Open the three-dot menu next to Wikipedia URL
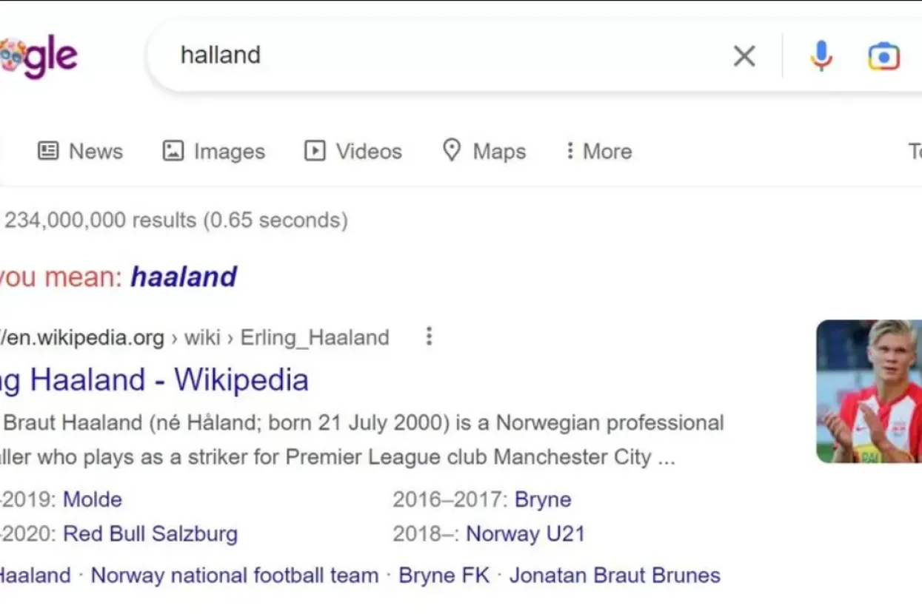922x614 pixels. pyautogui.click(x=429, y=337)
